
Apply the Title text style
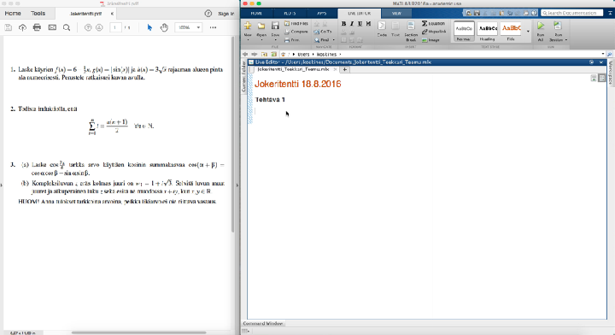tap(511, 32)
